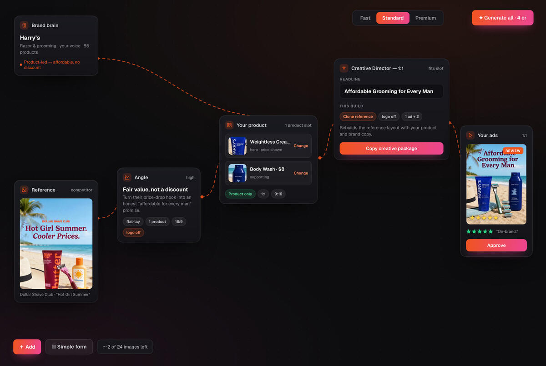Toggle the 9:16 ratio chip
Image resolution: width=546 pixels, height=366 pixels.
(x=278, y=194)
